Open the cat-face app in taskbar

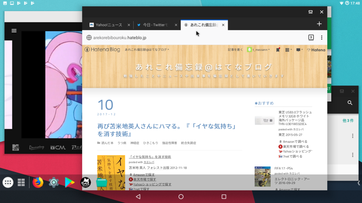click(86, 183)
